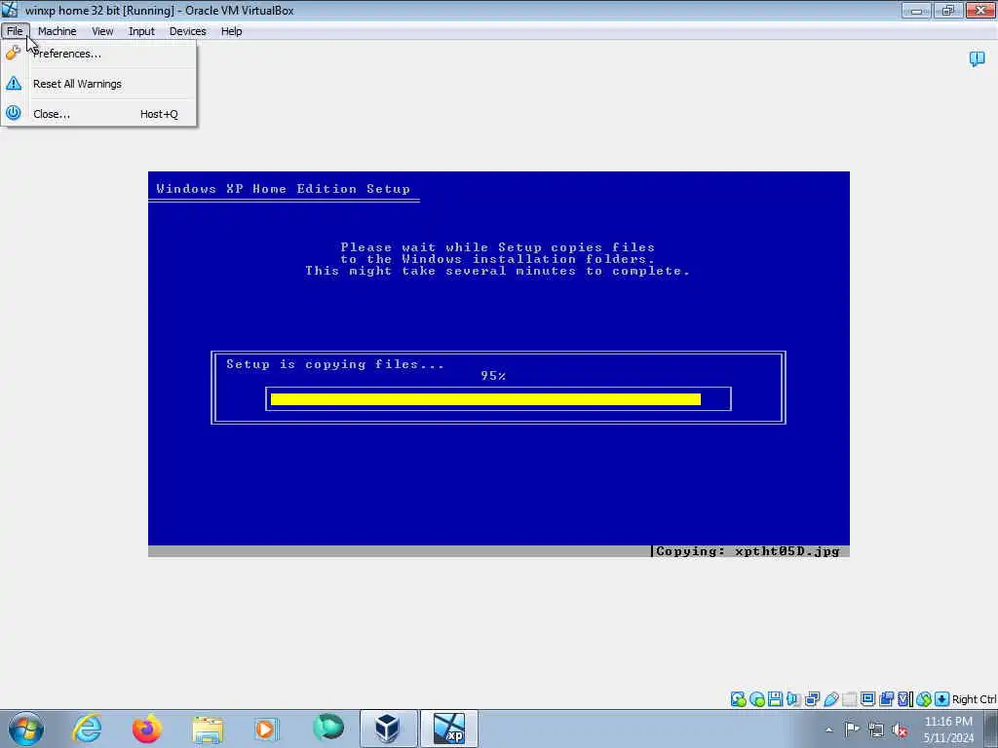Click the audio status icon

pyautogui.click(x=793, y=699)
